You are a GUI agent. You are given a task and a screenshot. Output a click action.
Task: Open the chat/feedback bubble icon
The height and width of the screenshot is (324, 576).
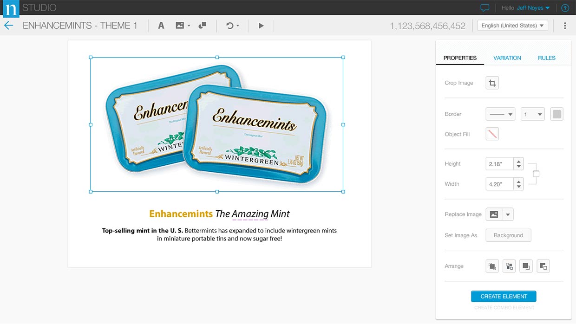pyautogui.click(x=485, y=8)
